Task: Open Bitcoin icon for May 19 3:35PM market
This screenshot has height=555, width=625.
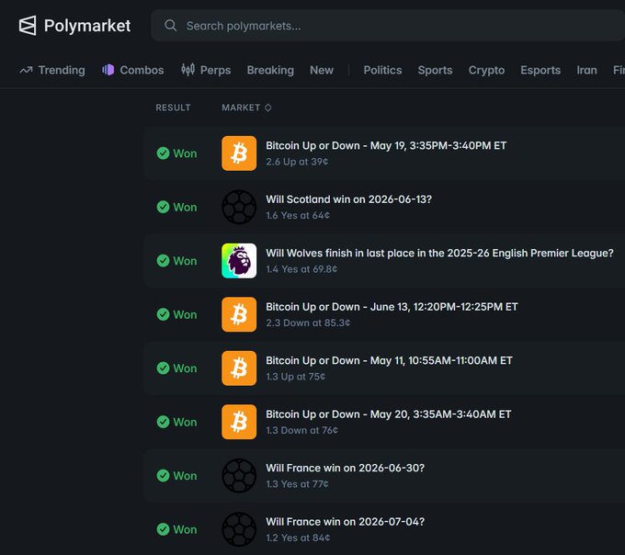Action: pyautogui.click(x=239, y=153)
